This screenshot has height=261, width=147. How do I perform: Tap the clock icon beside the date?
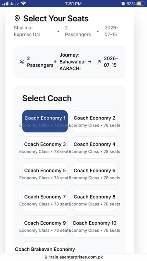point(99,62)
